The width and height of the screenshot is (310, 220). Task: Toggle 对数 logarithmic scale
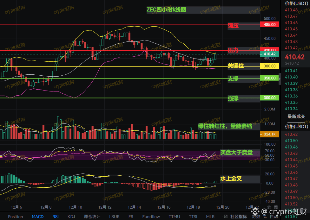click(256, 217)
